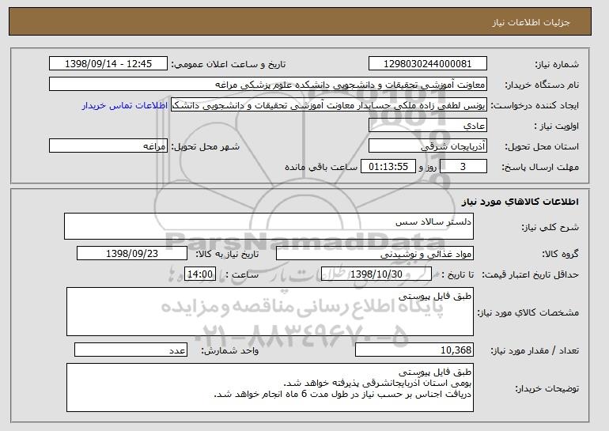Select the goods specifications text area
The image size is (609, 431).
point(270,312)
